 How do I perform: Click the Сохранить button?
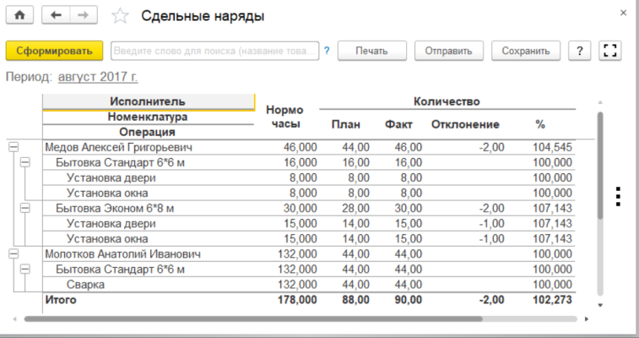coord(525,51)
